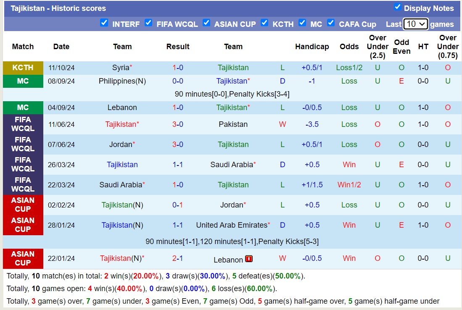The image size is (462, 310).
Task: Open the Last games count dropdown
Action: (x=415, y=24)
